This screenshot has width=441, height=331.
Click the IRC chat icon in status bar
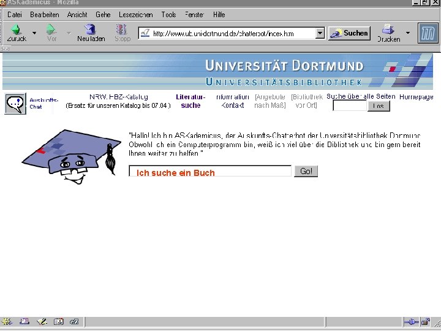pos(74,321)
